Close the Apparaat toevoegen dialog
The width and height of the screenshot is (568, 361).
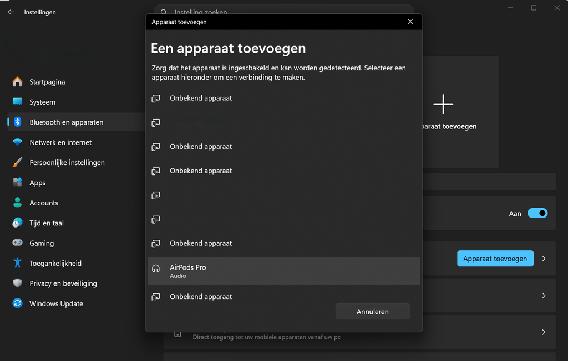[x=410, y=22]
